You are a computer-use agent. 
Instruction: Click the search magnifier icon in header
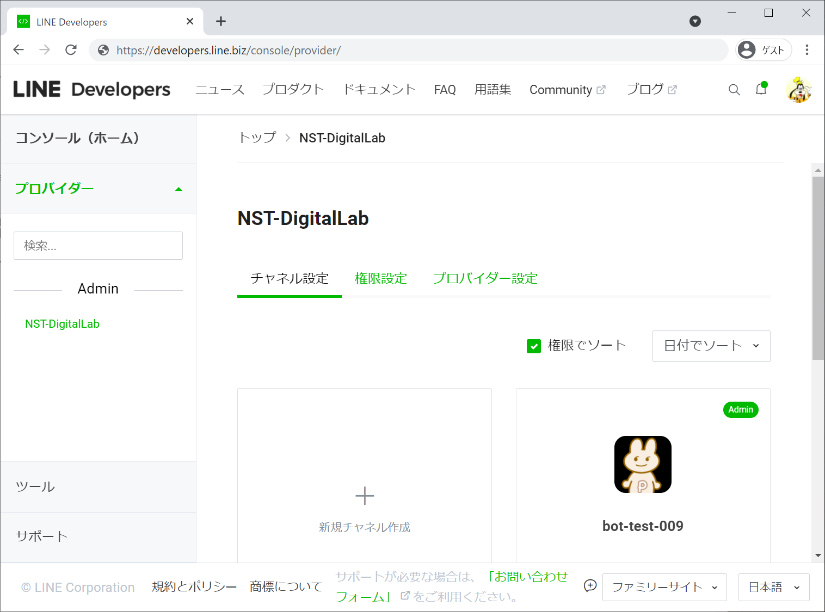(734, 90)
